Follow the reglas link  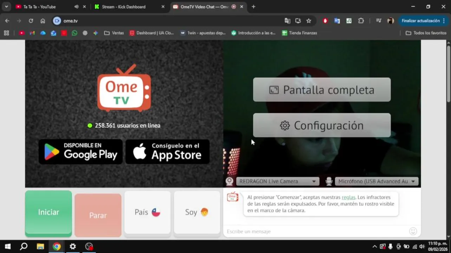pyautogui.click(x=348, y=197)
